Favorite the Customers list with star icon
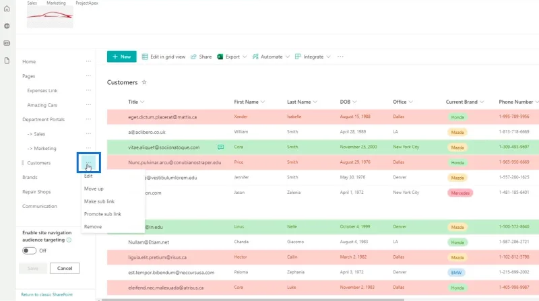The width and height of the screenshot is (539, 301). 144,82
